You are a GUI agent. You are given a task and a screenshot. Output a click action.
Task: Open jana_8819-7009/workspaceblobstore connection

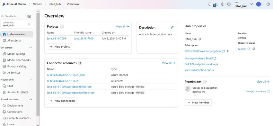click(69, 87)
